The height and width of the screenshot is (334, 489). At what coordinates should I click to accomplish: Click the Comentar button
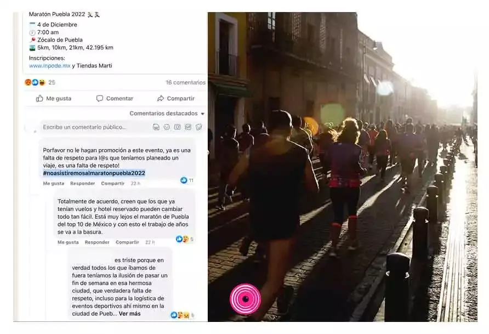(115, 99)
